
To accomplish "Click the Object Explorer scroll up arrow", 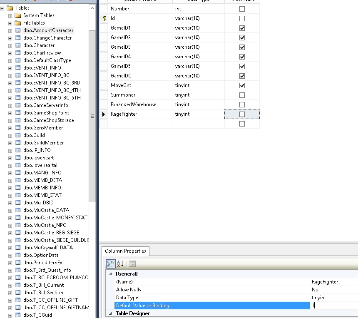I will 92,8.
